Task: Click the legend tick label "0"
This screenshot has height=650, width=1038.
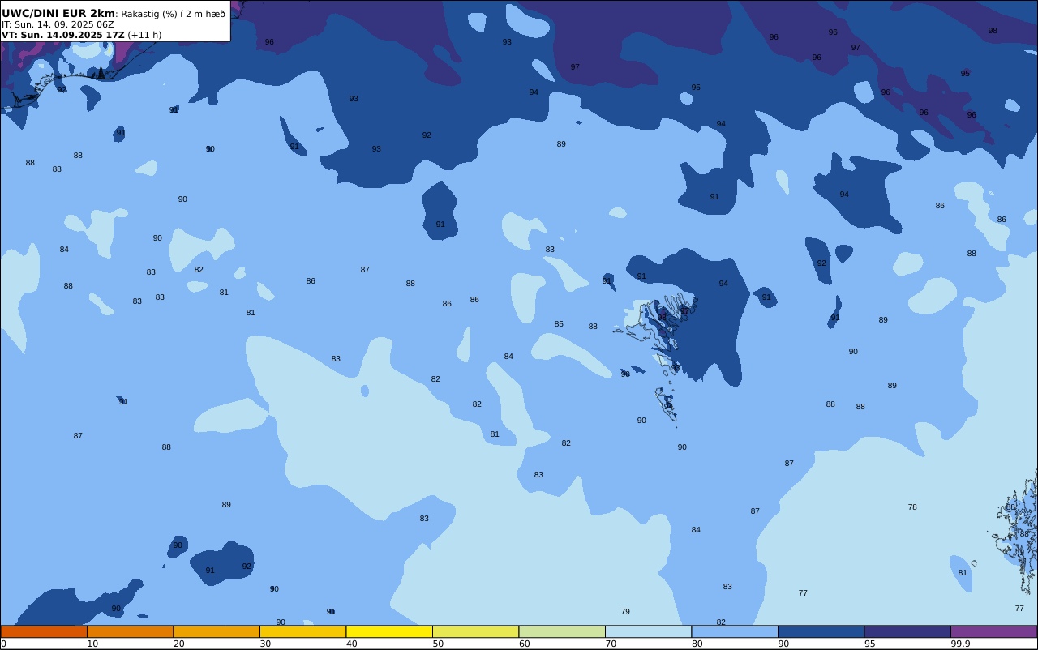Action: coord(3,644)
